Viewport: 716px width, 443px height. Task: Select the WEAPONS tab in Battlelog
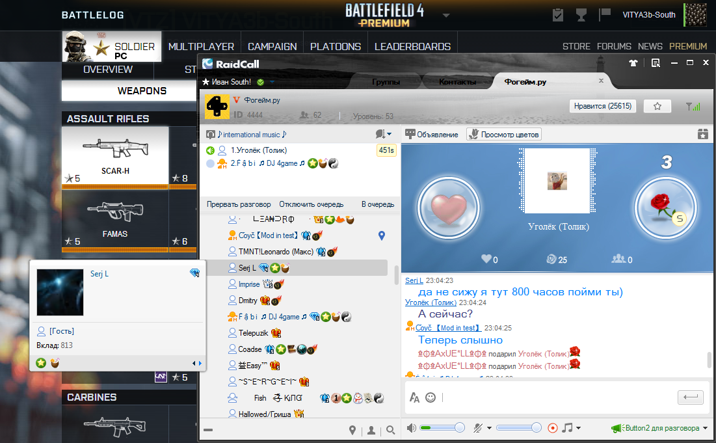pyautogui.click(x=142, y=91)
